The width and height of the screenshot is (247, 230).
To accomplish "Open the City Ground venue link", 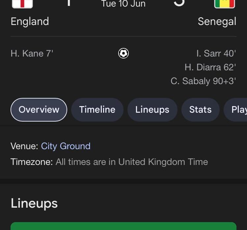I will pyautogui.click(x=66, y=146).
